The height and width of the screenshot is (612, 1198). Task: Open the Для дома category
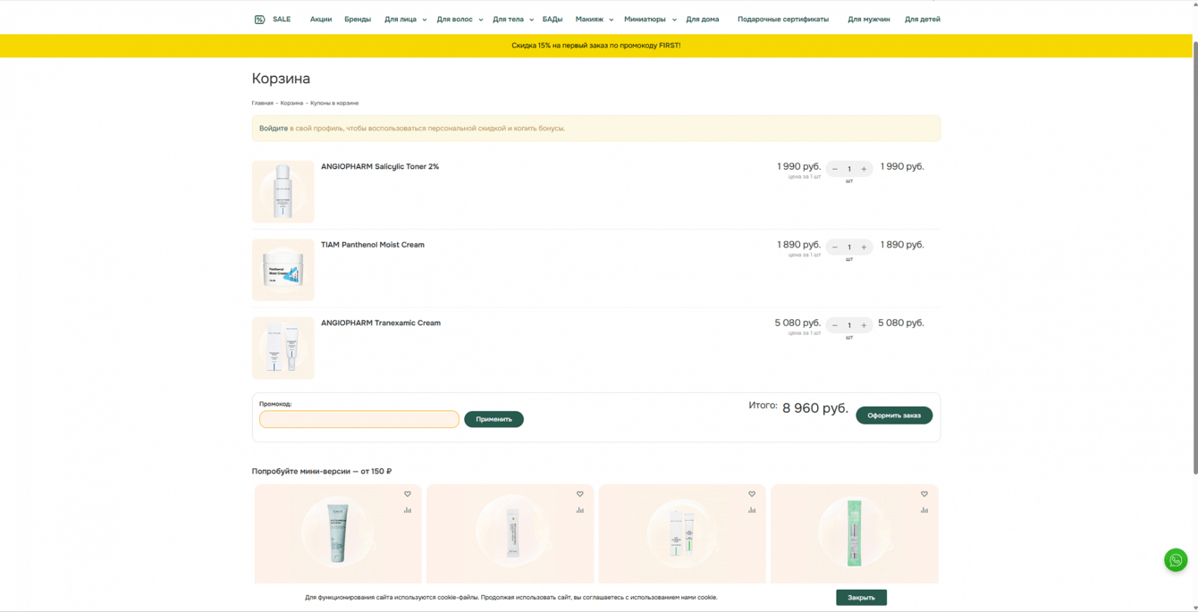tap(703, 19)
